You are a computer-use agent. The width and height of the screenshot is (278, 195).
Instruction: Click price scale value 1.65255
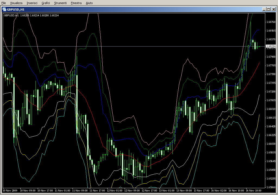pos(271,179)
